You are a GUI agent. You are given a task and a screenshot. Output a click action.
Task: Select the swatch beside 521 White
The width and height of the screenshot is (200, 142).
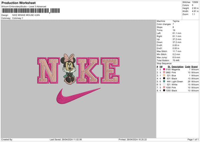(x=164, y=84)
